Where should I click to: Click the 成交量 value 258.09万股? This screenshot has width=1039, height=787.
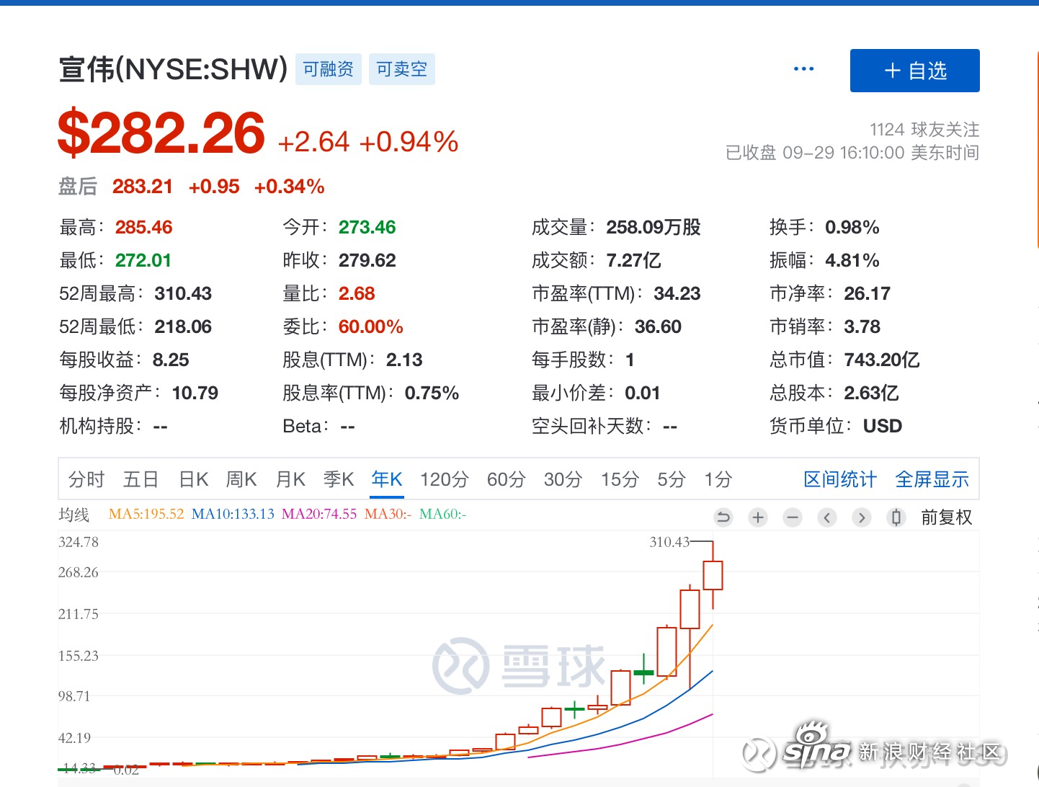tap(654, 227)
